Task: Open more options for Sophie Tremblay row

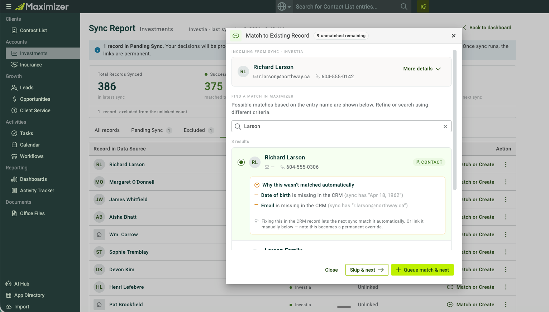Action: [x=506, y=252]
